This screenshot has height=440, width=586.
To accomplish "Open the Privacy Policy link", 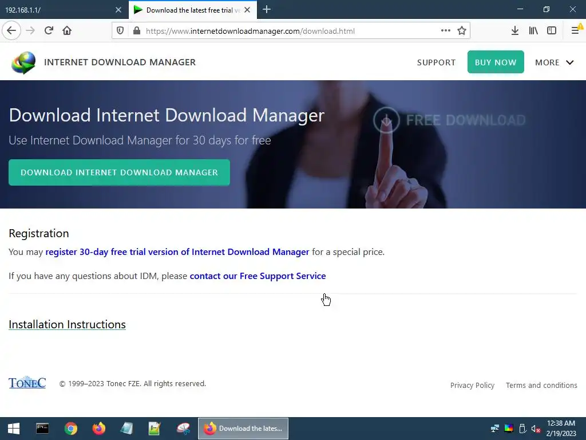I will pos(472,386).
